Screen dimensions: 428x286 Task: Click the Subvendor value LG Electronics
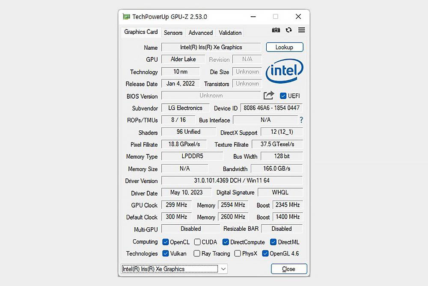(185, 108)
